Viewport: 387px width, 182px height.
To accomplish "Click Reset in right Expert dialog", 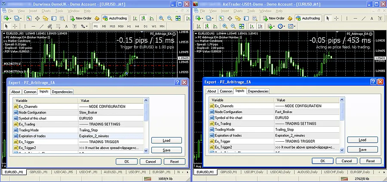I will coord(371,161).
